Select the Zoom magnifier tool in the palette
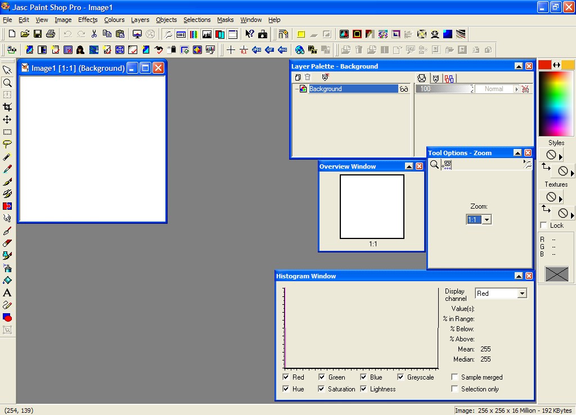 (7, 83)
